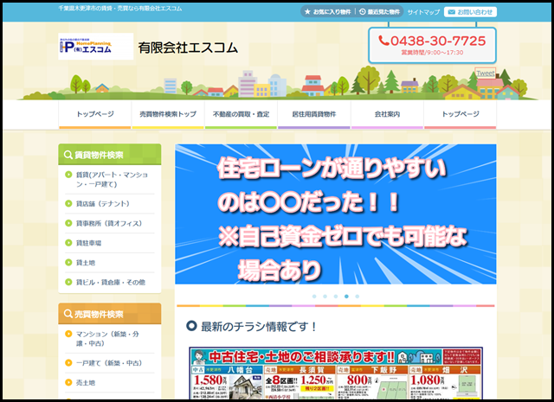Click the clock icon for 最近見た物件
This screenshot has height=402, width=554.
[x=362, y=11]
